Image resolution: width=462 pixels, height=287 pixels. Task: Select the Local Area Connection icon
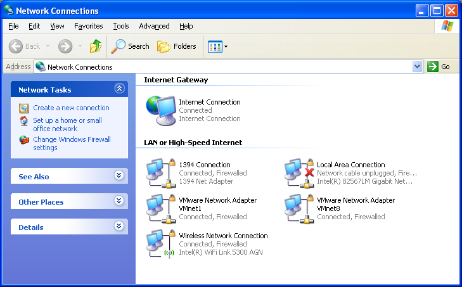pos(299,173)
